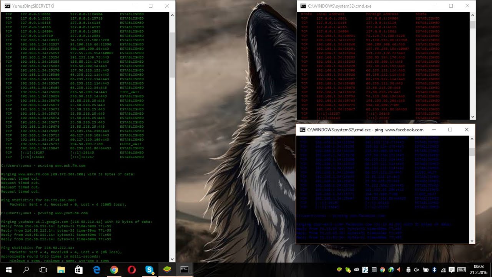Click 'State' header in the red window
This screenshot has height=277, width=492.
point(421,14)
